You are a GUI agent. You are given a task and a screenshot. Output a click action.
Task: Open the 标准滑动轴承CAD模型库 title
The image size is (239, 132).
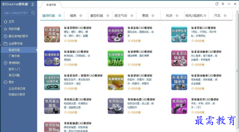click(206, 76)
